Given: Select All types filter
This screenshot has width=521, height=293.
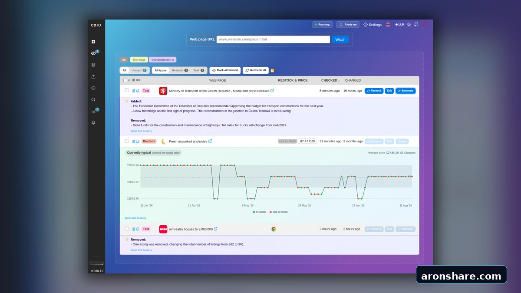Looking at the screenshot, I should coord(161,70).
